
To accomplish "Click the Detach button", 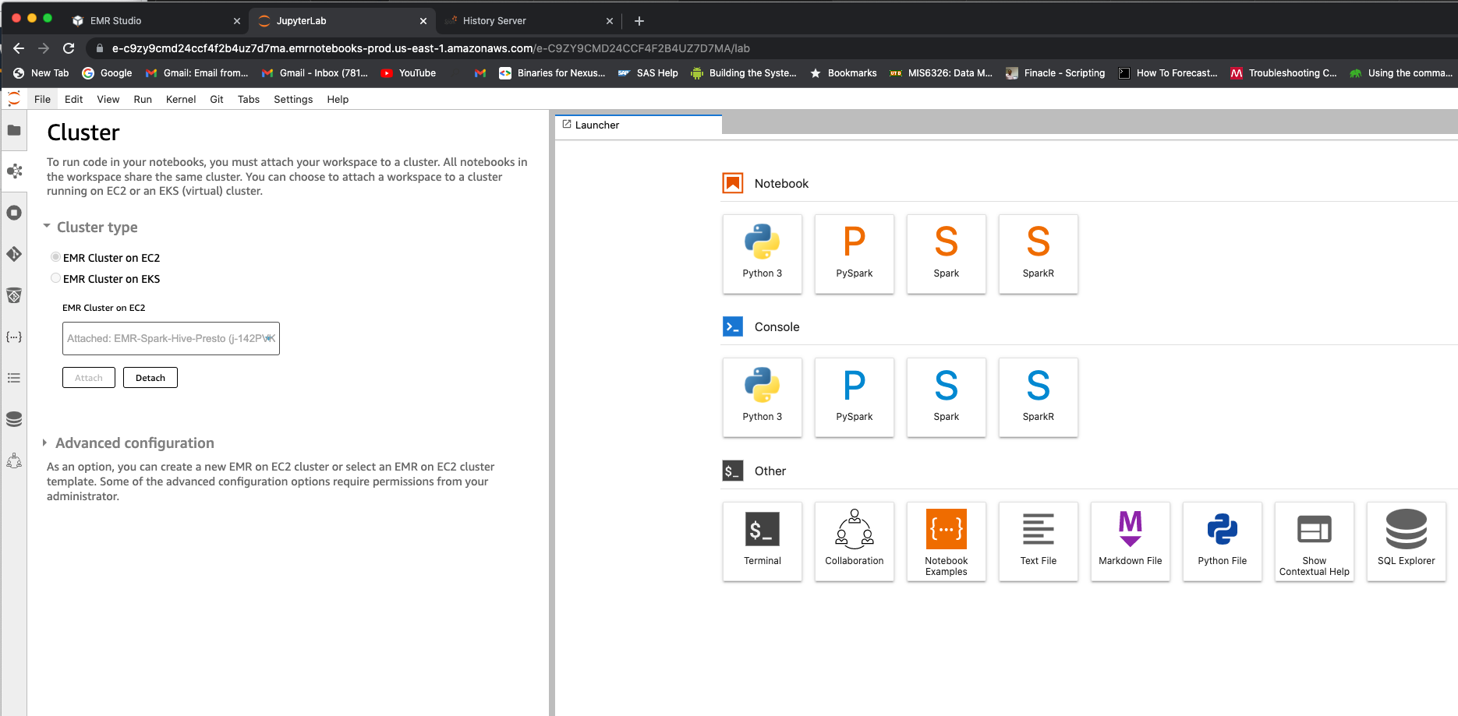I will coord(150,378).
